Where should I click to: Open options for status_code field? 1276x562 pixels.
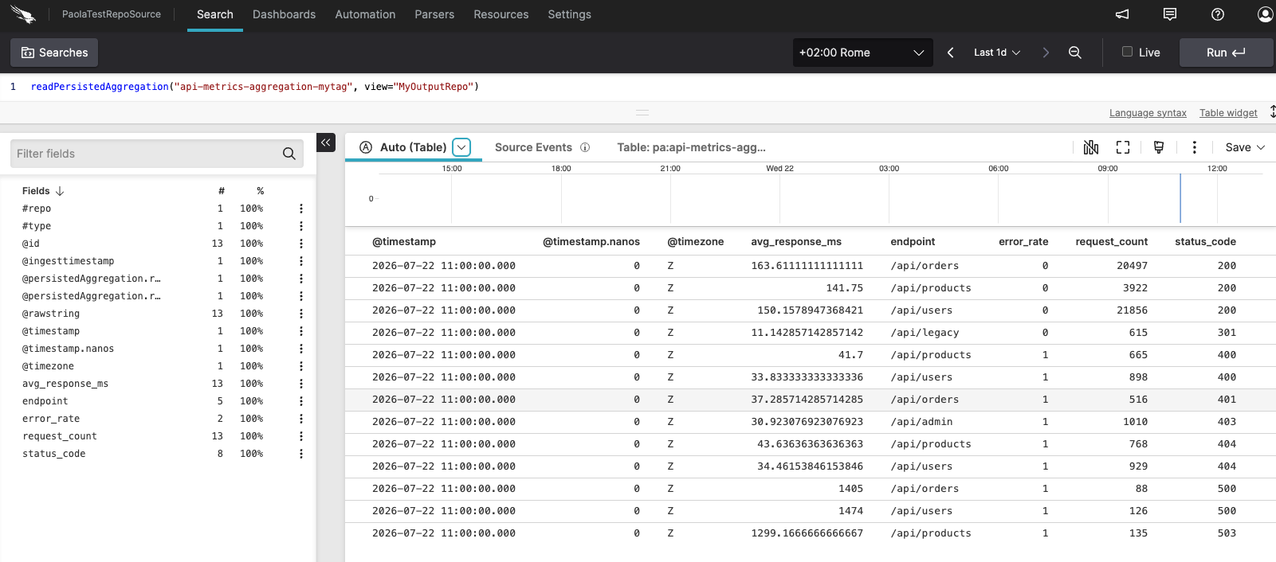(301, 454)
